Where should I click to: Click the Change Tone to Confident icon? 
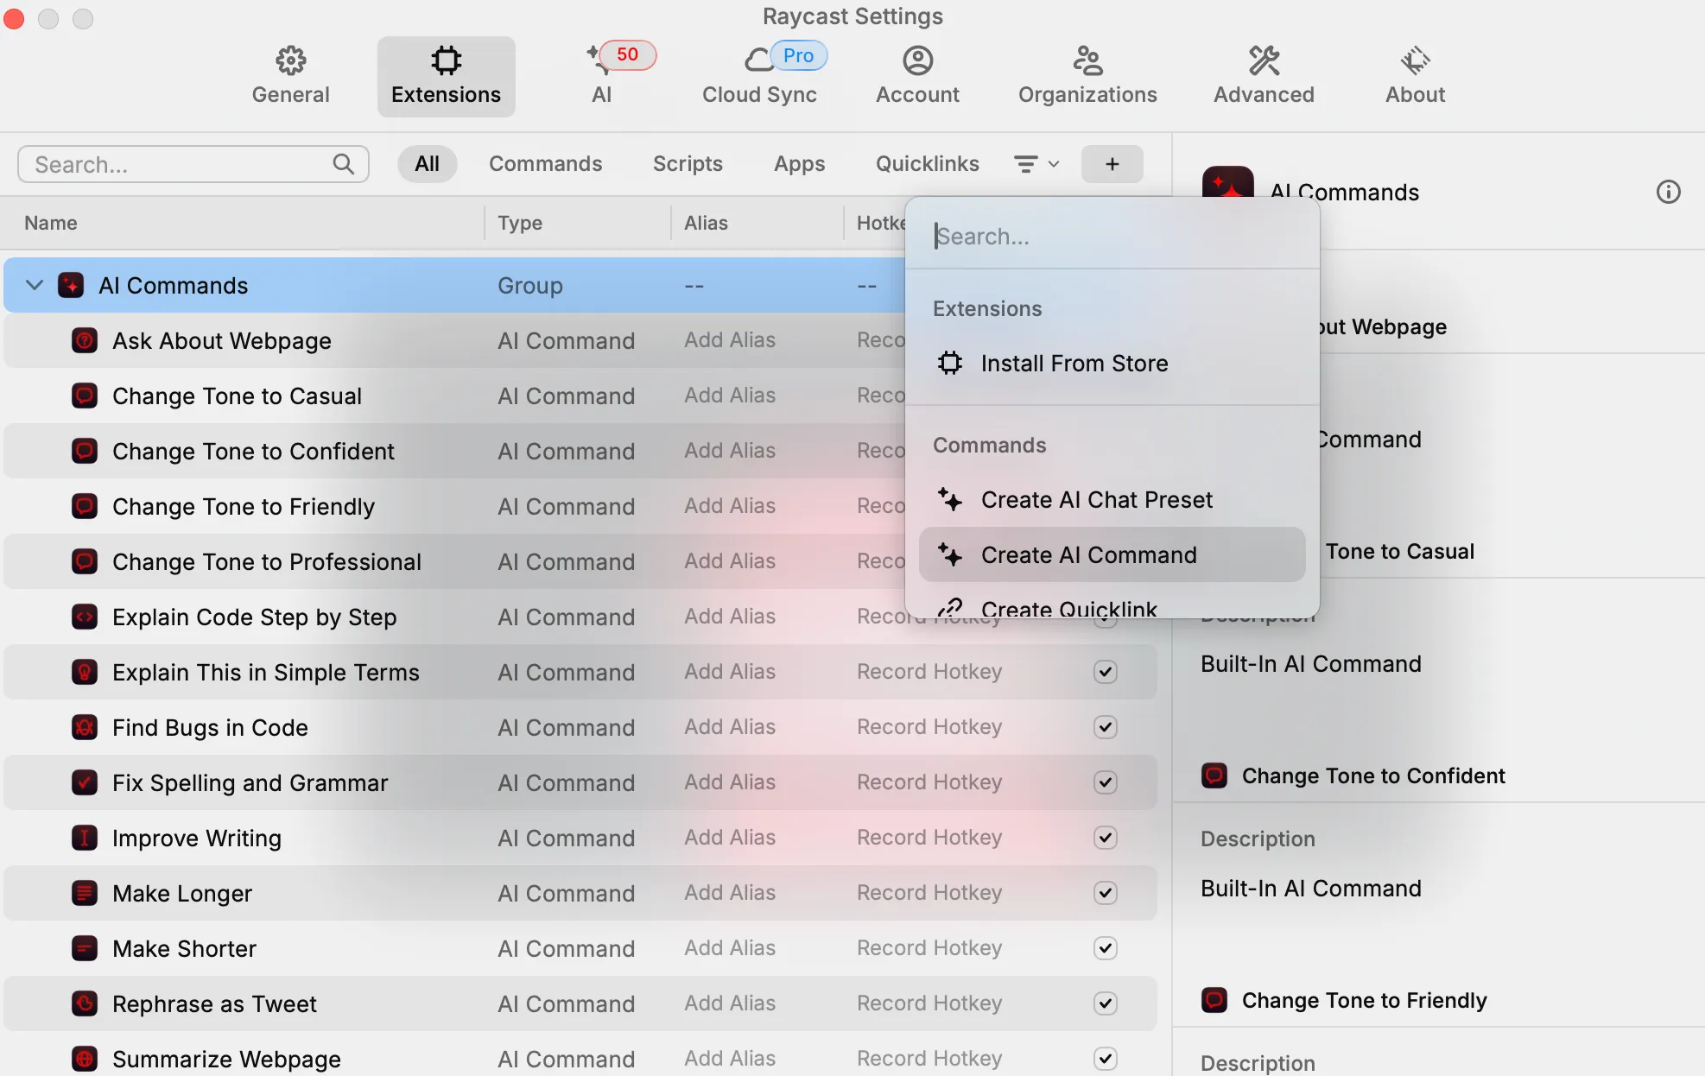(85, 451)
